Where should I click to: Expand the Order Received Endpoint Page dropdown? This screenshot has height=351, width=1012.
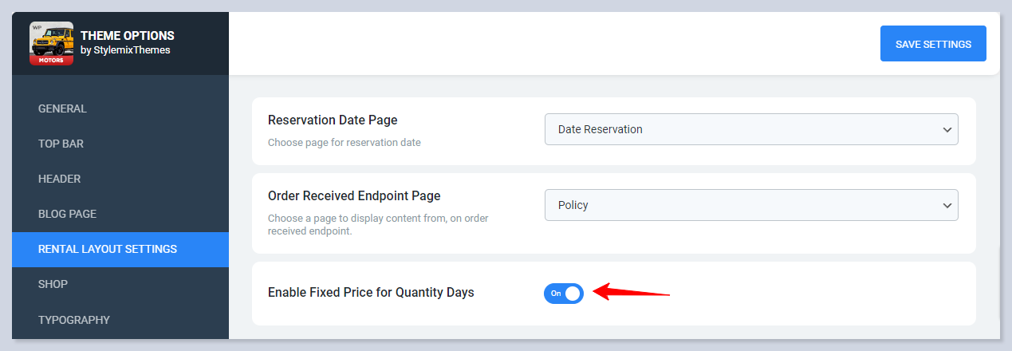tap(750, 205)
